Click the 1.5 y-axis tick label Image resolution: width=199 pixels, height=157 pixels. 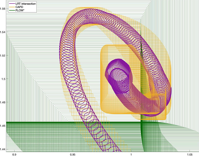coord(3,79)
